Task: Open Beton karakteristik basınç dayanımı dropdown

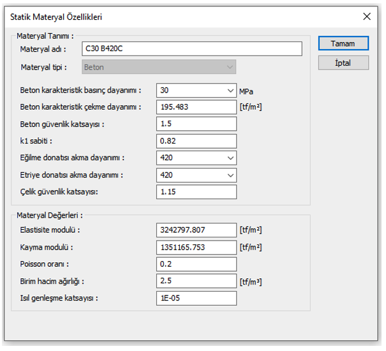Action: 197,91
